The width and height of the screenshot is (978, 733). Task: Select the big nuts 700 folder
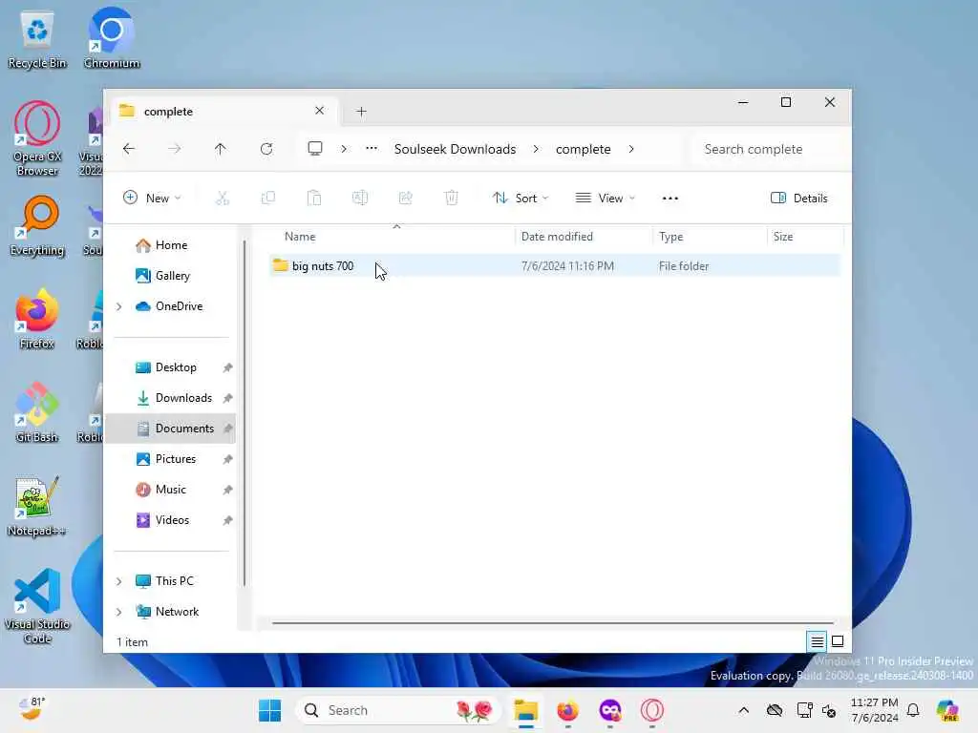[x=555, y=266]
